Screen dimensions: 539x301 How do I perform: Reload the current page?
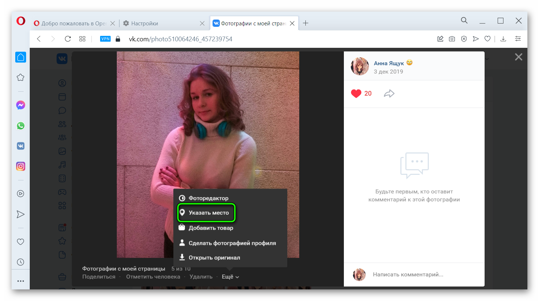pyautogui.click(x=67, y=39)
